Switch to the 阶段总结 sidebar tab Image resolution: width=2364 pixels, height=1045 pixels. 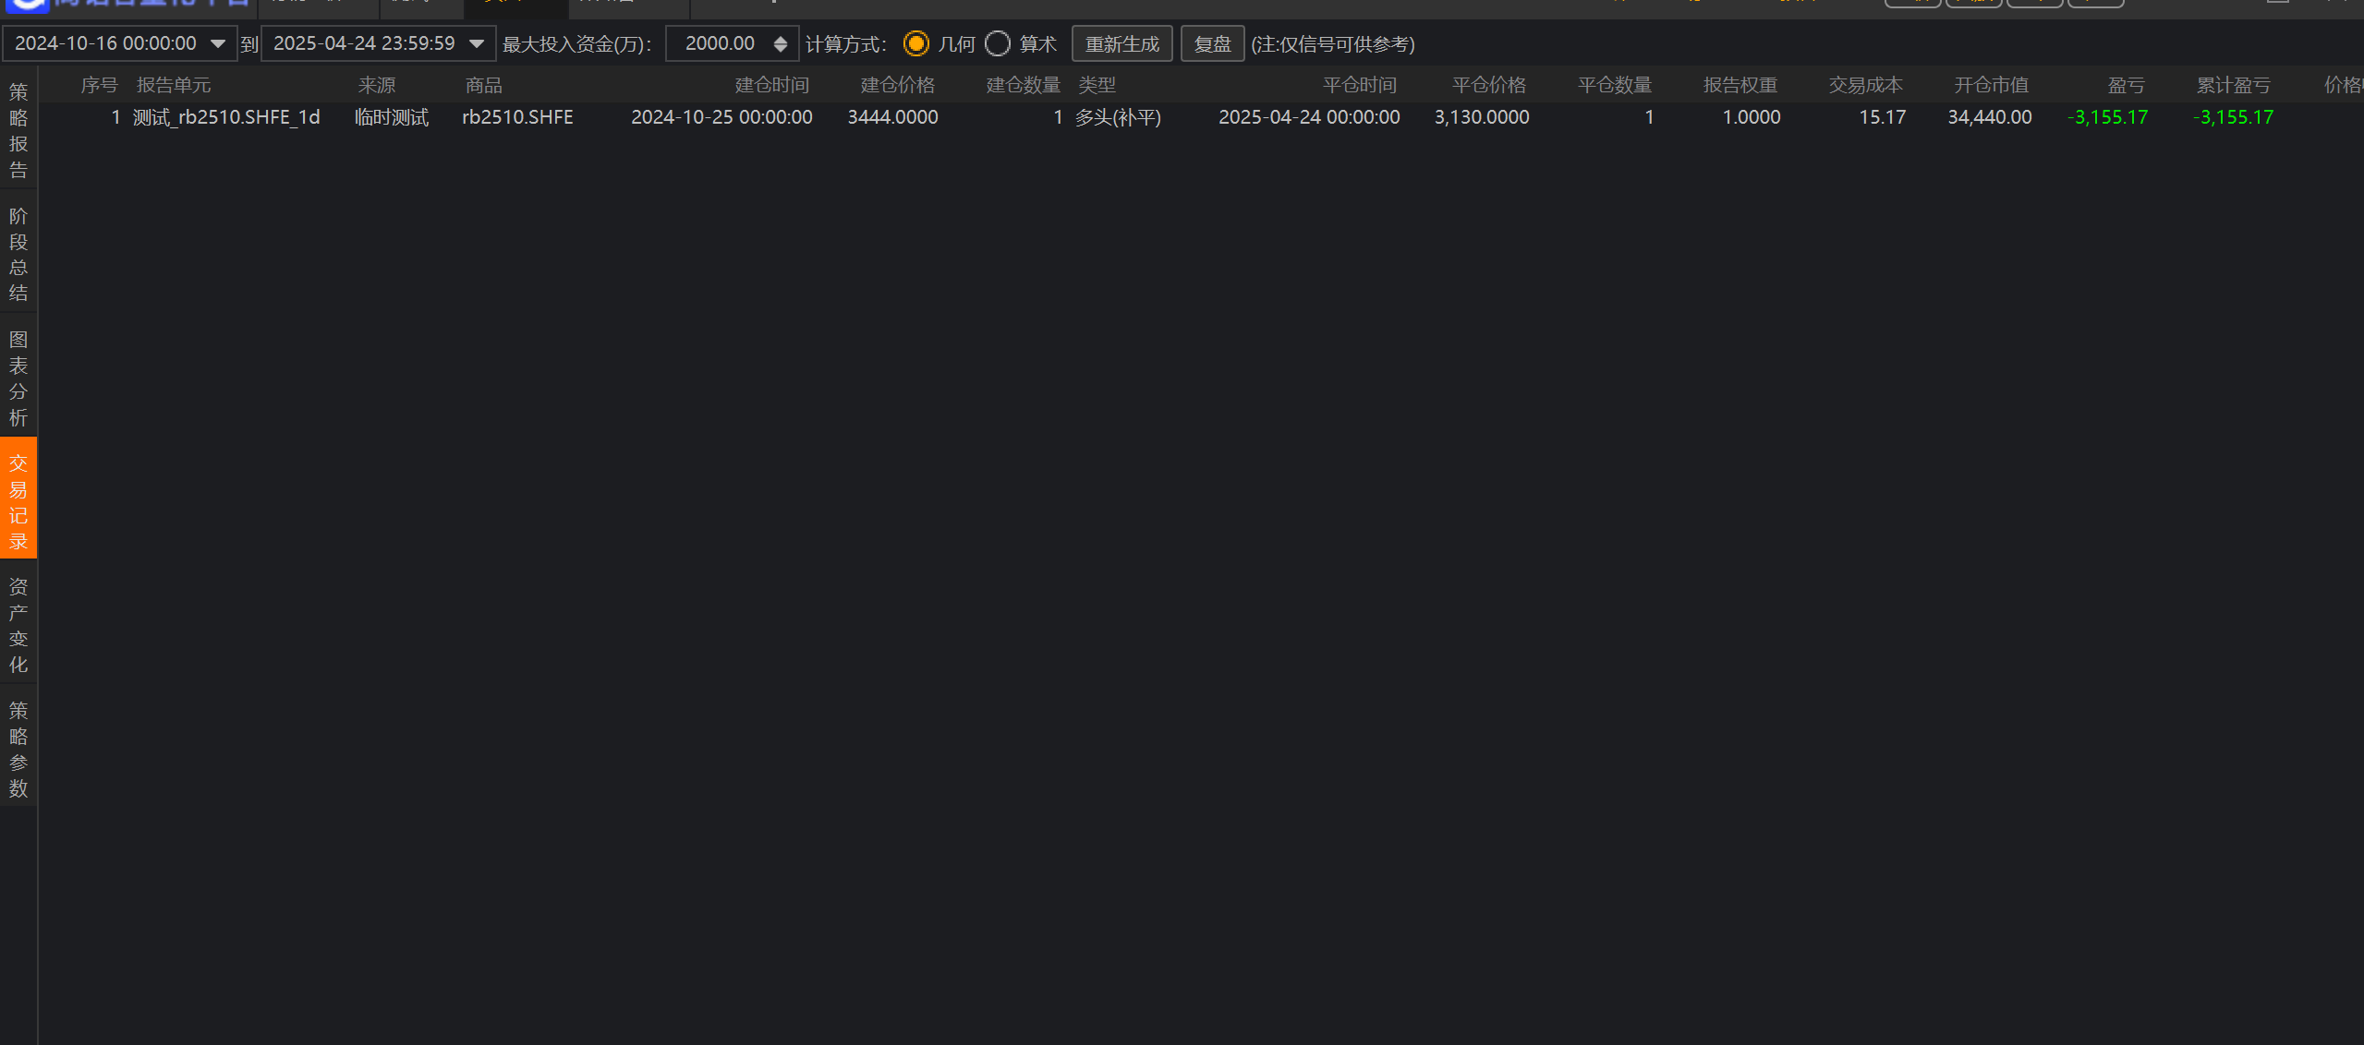(x=18, y=254)
